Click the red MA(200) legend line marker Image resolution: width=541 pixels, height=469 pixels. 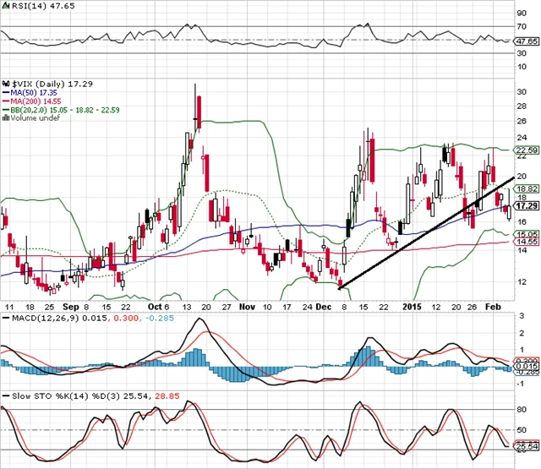[x=4, y=102]
